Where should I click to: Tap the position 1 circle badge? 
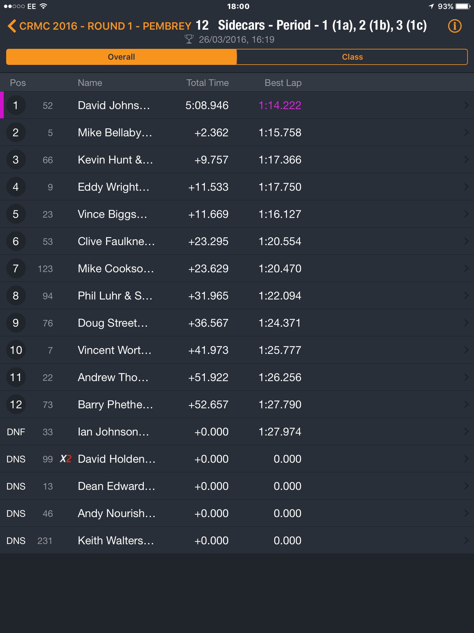coord(16,105)
